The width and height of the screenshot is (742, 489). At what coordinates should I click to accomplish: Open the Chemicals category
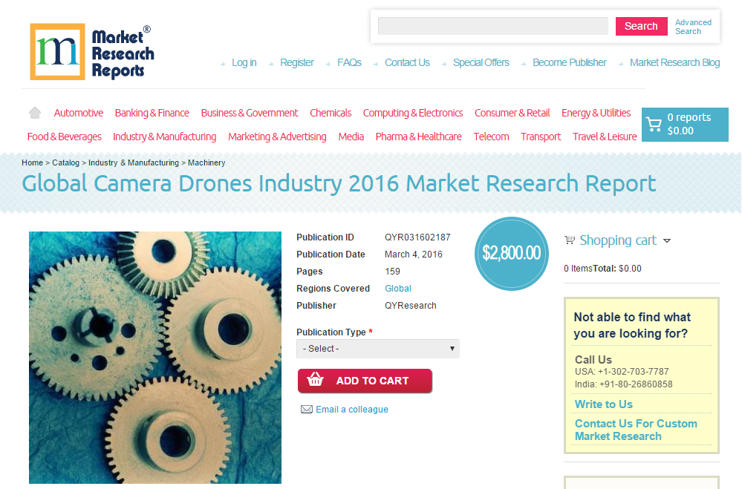pyautogui.click(x=331, y=113)
